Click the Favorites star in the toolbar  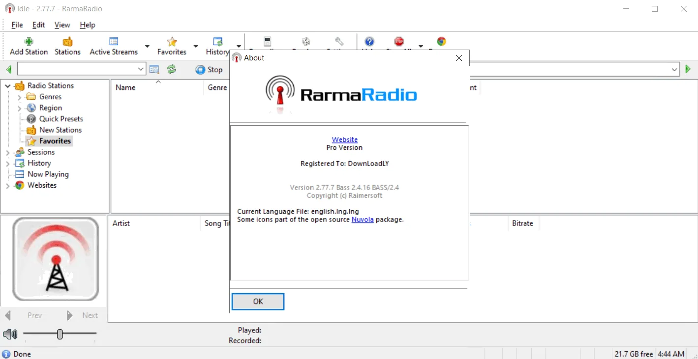172,42
